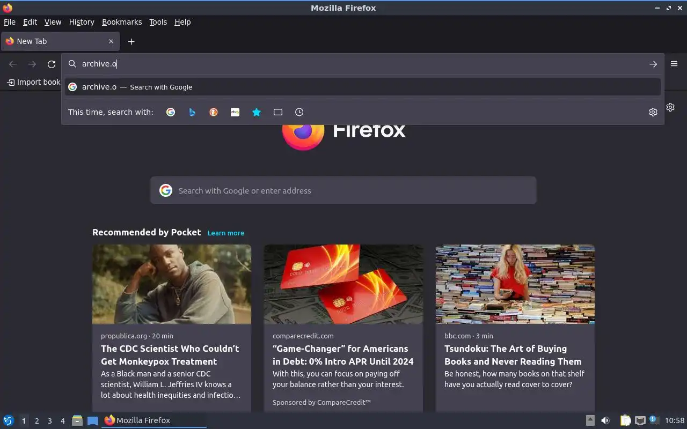Open the History menu
The width and height of the screenshot is (687, 429).
pos(82,22)
